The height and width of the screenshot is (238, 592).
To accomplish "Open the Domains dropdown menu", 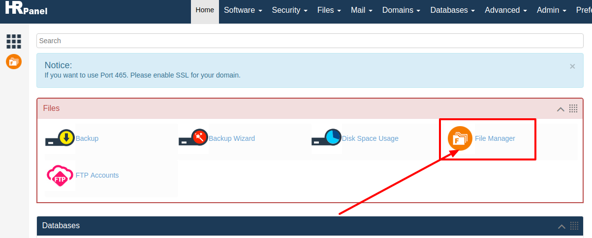I will pyautogui.click(x=402, y=10).
